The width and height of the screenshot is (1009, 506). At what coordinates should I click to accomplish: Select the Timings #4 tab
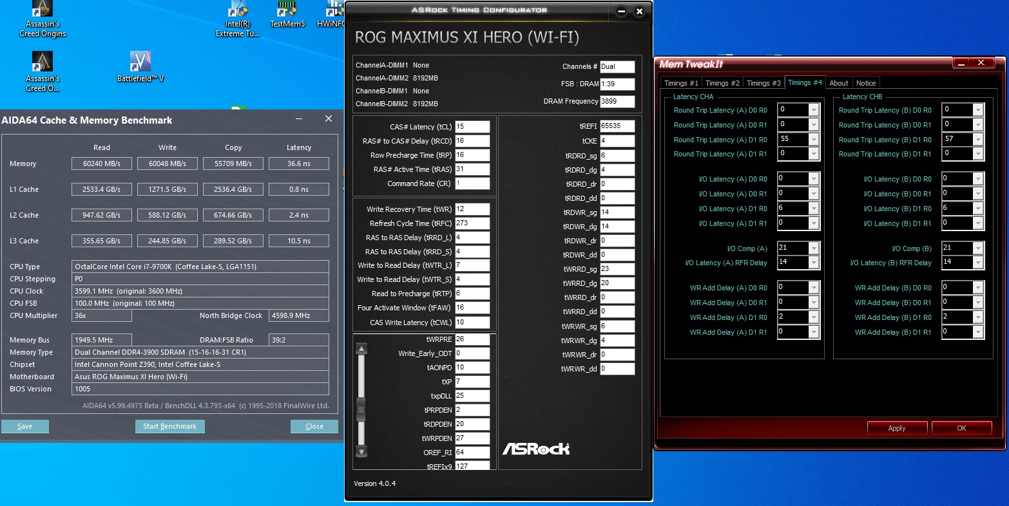[x=805, y=82]
